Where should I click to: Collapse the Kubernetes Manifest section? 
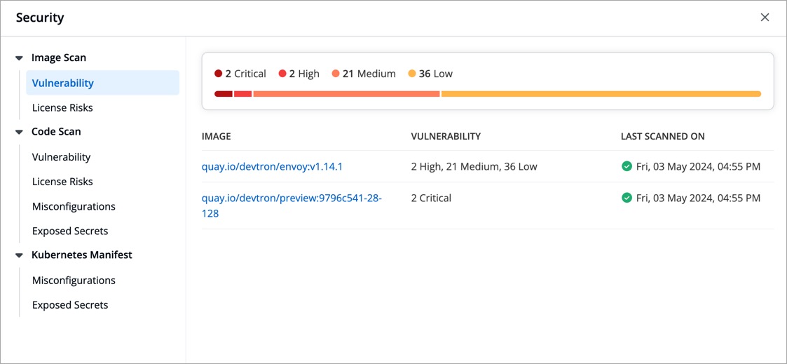20,255
